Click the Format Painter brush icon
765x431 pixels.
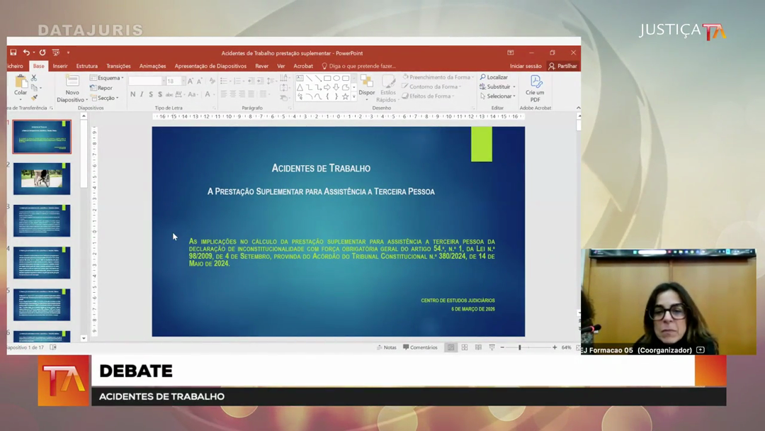34,98
